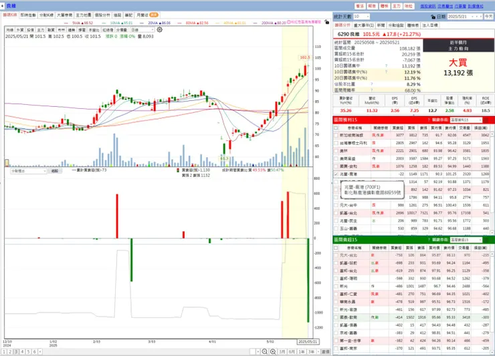Click help icon in green 區間賣超15 header
The width and height of the screenshot is (495, 356).
429,240
